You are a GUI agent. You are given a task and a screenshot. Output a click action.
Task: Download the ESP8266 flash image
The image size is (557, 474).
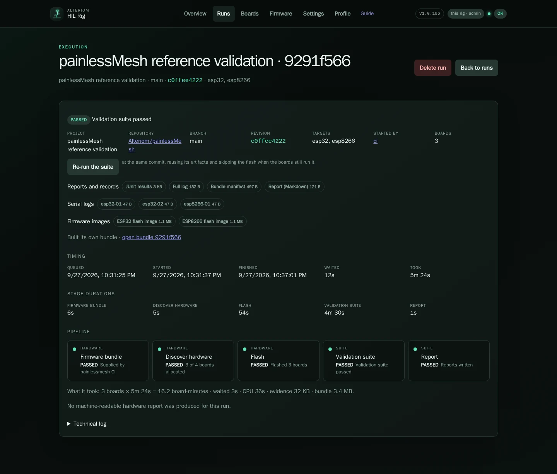212,221
